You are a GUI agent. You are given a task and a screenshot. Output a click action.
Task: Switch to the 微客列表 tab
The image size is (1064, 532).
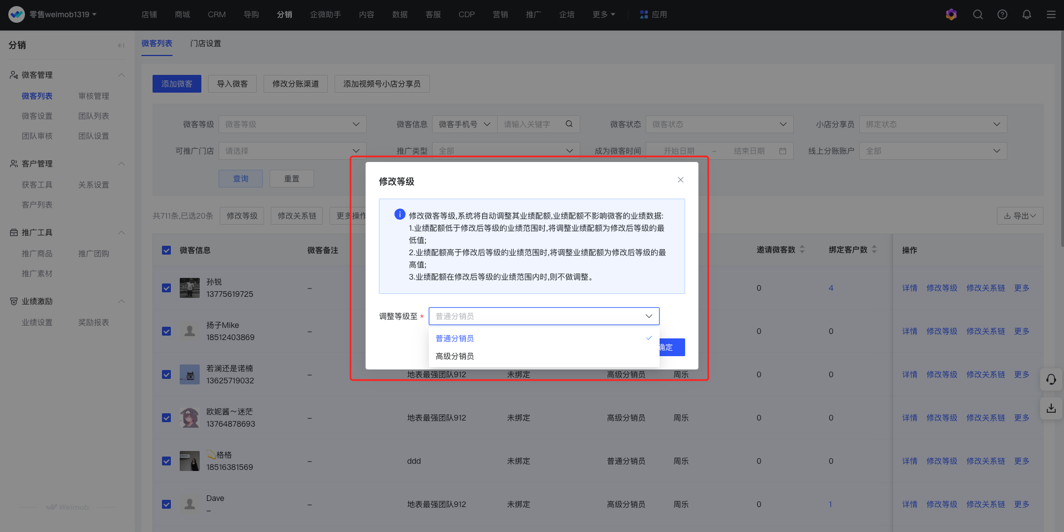coord(156,43)
